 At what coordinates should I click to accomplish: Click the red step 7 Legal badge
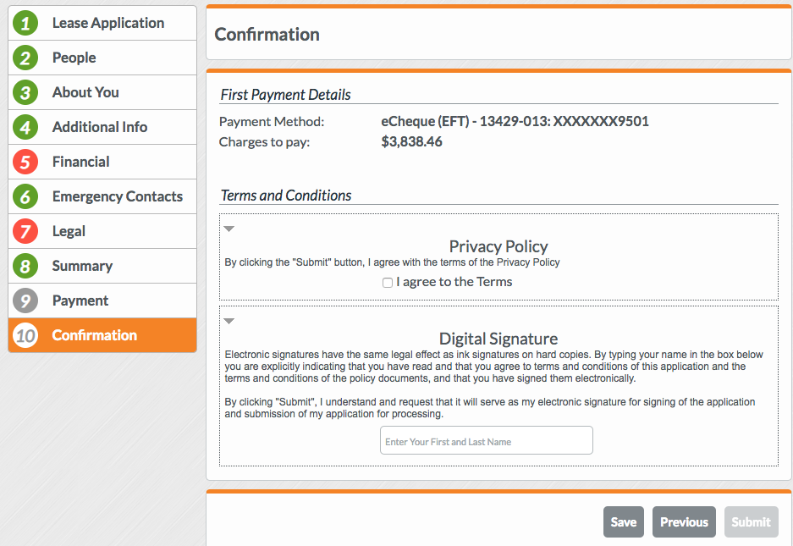[x=25, y=232]
